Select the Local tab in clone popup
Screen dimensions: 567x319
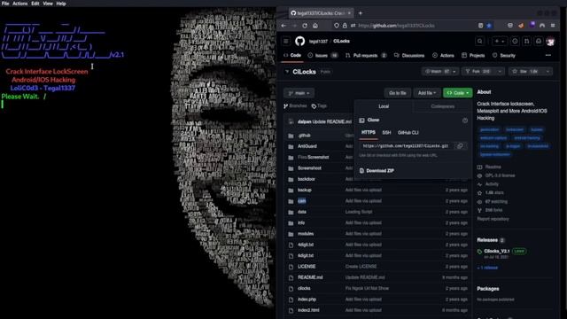point(384,106)
